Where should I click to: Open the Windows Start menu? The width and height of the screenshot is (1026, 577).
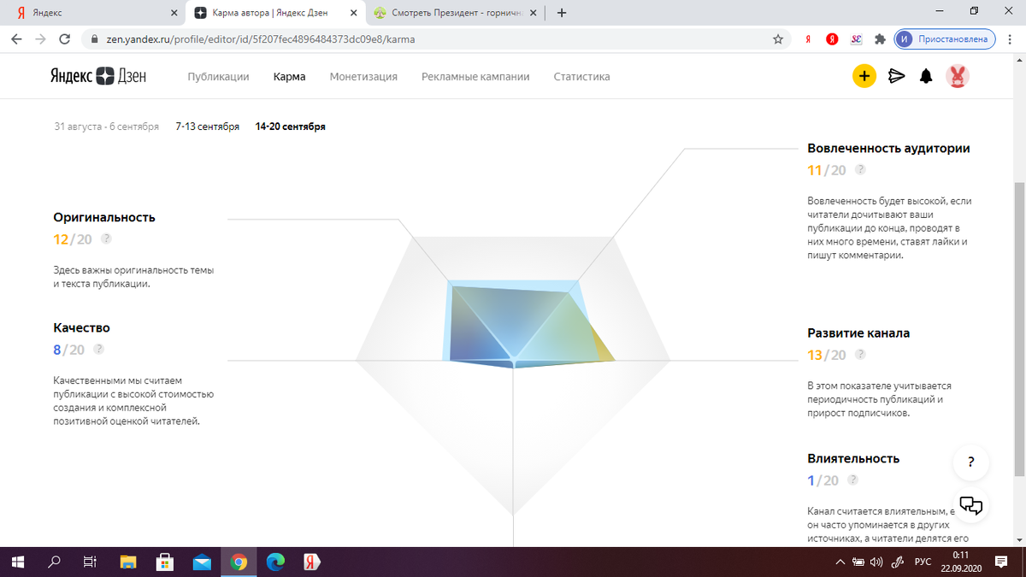pyautogui.click(x=17, y=562)
